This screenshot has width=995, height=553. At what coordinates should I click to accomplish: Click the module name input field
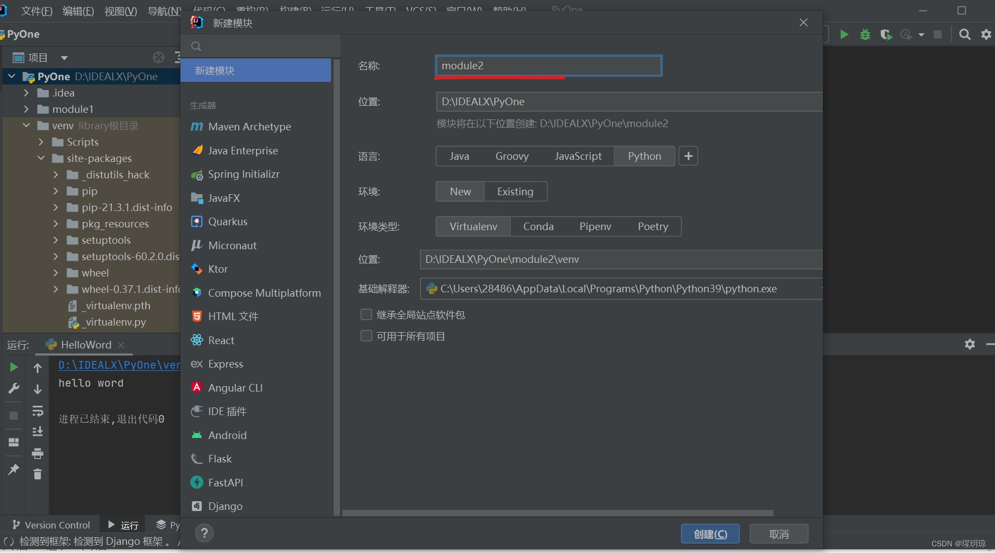[548, 65]
